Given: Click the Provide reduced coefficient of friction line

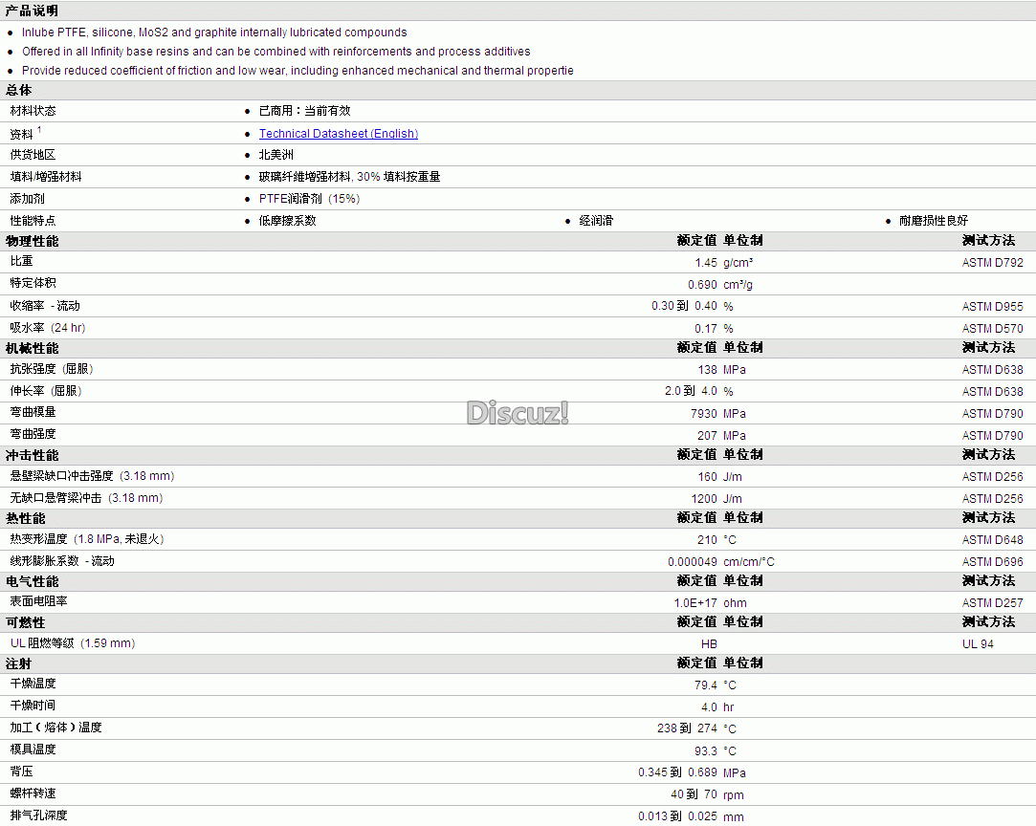Looking at the screenshot, I should click(298, 71).
